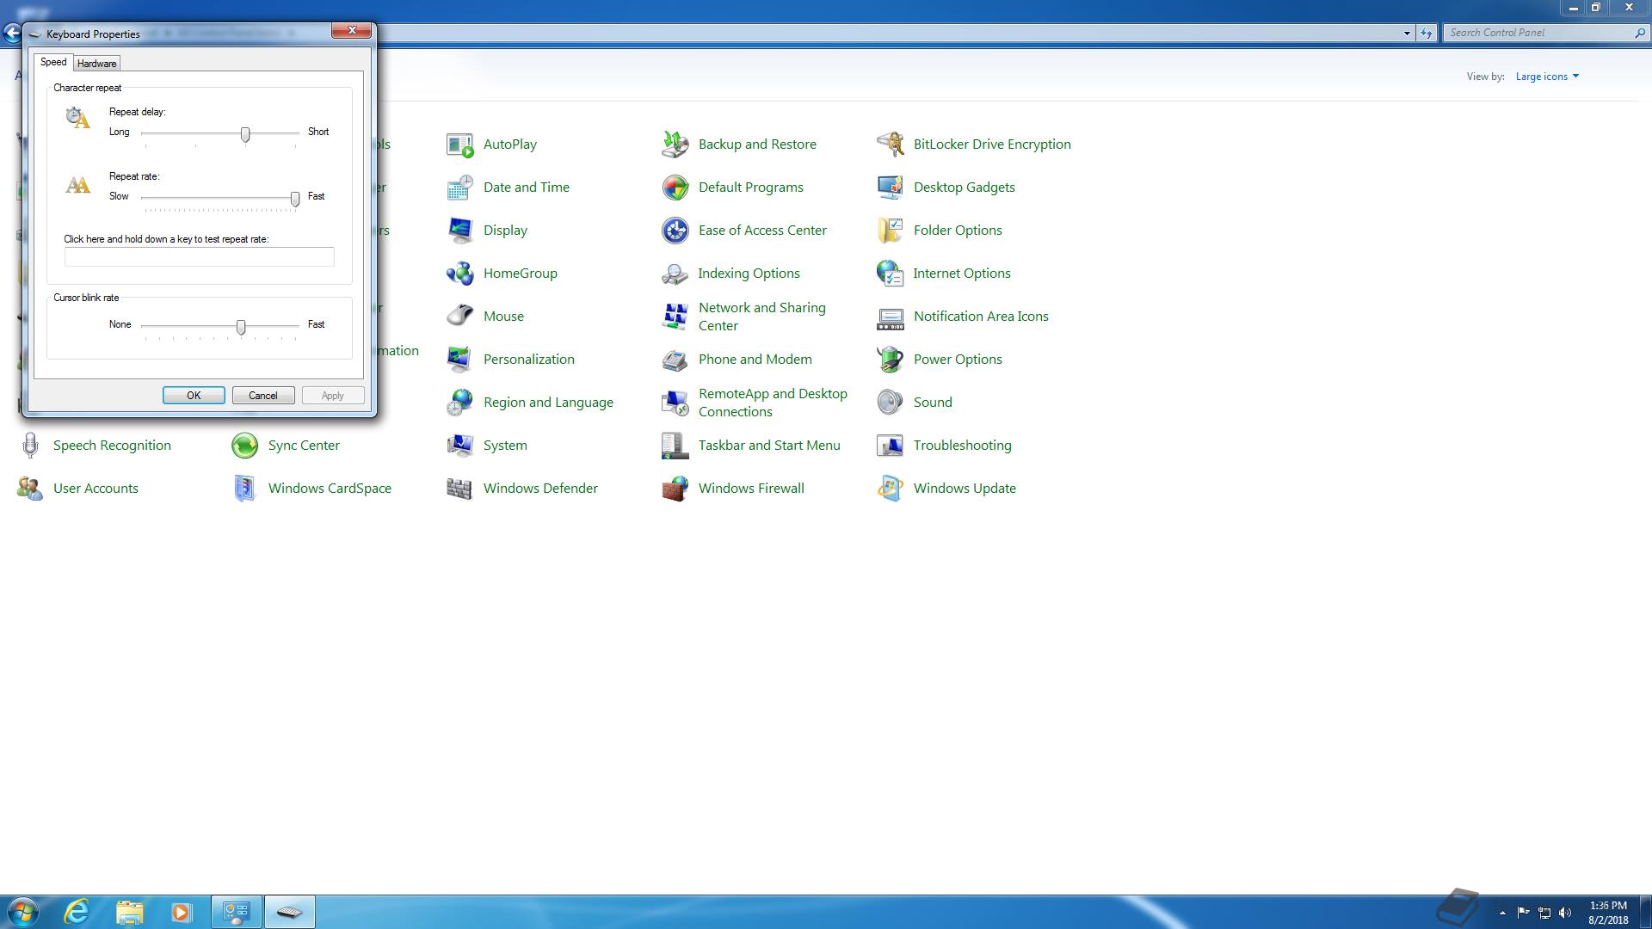Open Windows Media Player from taskbar
1652x929 pixels.
pyautogui.click(x=181, y=912)
